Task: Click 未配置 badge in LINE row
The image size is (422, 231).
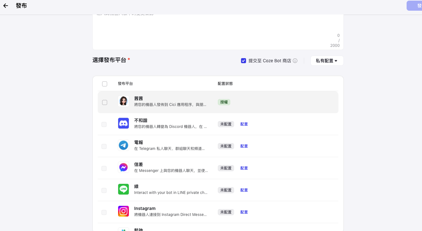Action: point(226,190)
